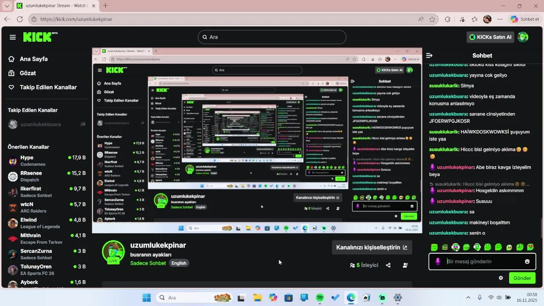This screenshot has width=544, height=306.
Task: Add this page to browser favorites star
Action: tap(432, 19)
